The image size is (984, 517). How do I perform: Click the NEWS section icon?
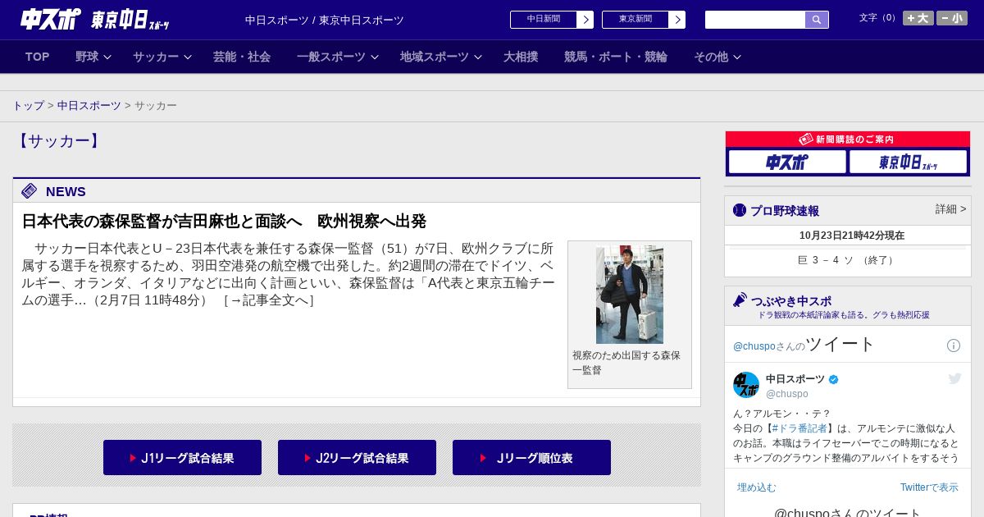click(x=30, y=191)
